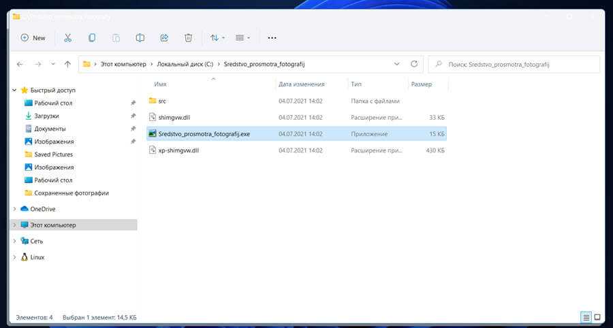Click the Delete trash icon

pos(189,38)
